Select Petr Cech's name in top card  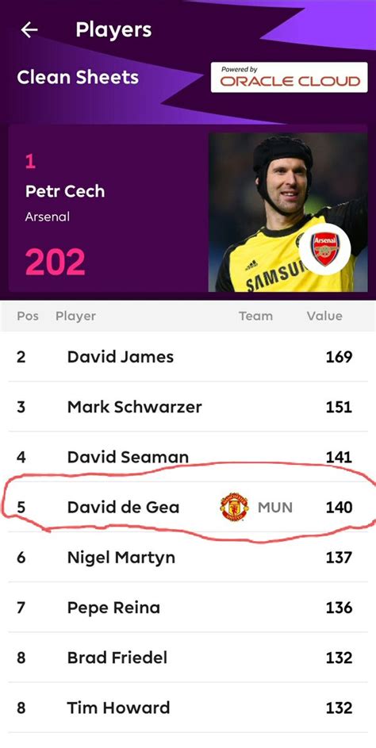65,191
